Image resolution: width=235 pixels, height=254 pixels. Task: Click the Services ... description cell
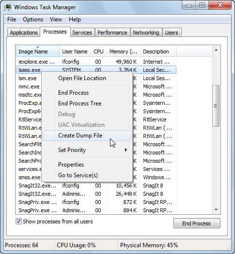pos(157,169)
